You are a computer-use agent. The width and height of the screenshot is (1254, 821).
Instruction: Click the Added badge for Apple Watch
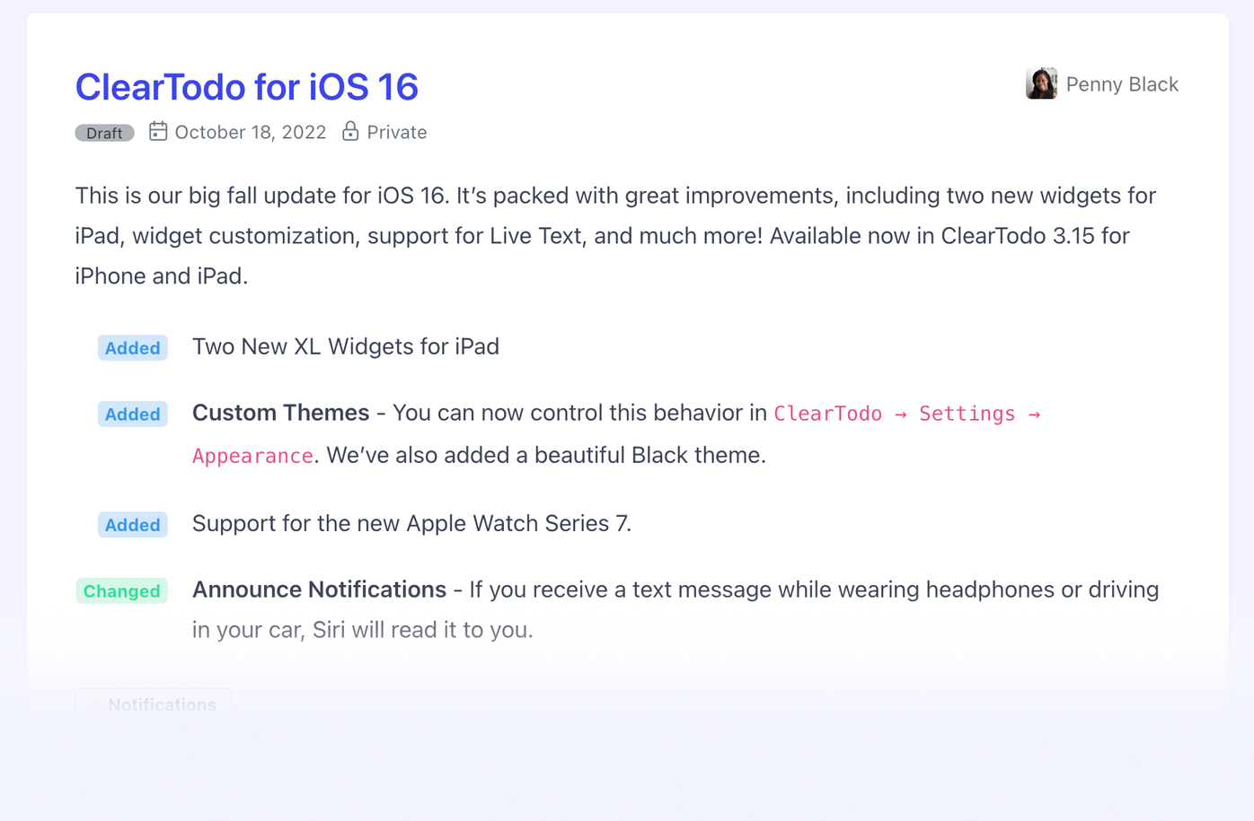pos(133,525)
